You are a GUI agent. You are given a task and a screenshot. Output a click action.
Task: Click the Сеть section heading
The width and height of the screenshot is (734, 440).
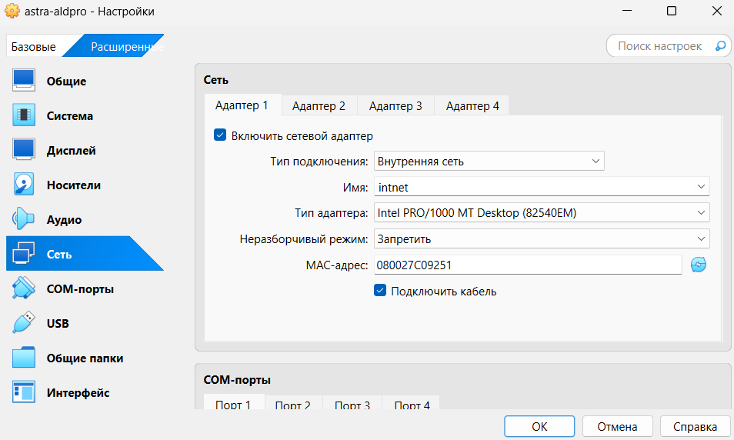215,80
